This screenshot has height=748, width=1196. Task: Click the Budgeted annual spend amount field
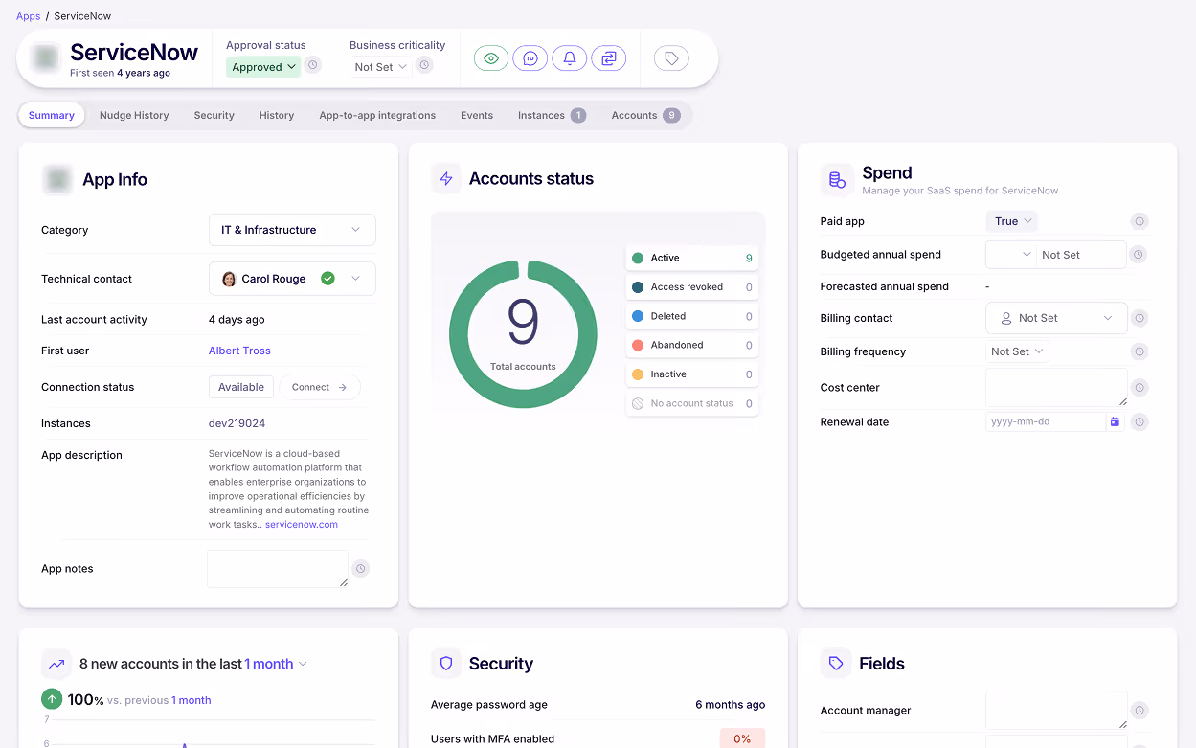(x=1081, y=255)
